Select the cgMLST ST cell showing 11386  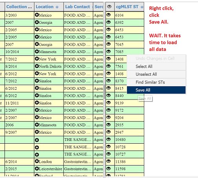tap(129, 162)
